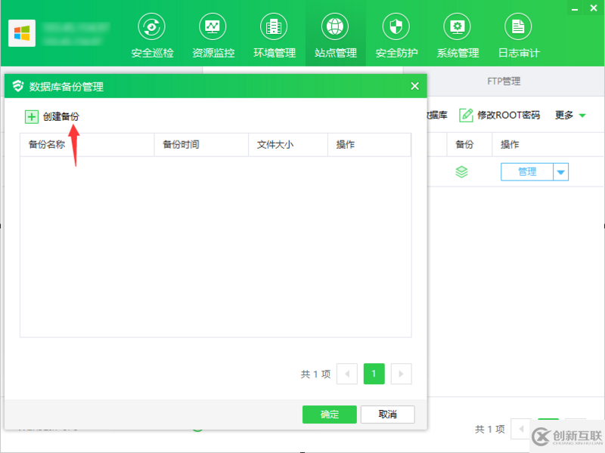The image size is (605, 453).
Task: Open the 环境管理 environment management section
Action: tap(275, 35)
